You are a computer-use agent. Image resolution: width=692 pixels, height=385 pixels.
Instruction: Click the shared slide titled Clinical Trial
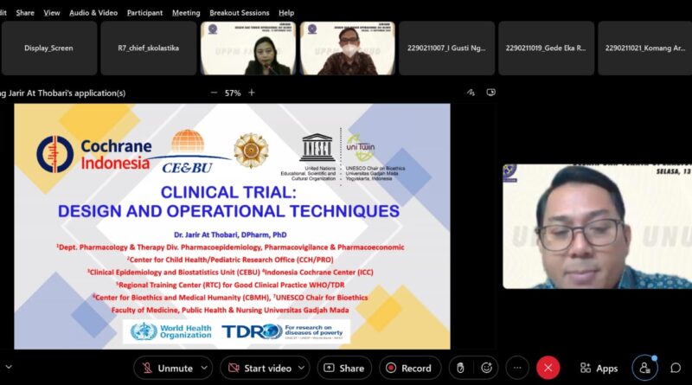click(232, 226)
